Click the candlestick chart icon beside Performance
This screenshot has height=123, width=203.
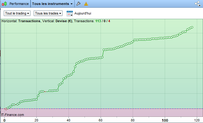[x=4, y=4]
